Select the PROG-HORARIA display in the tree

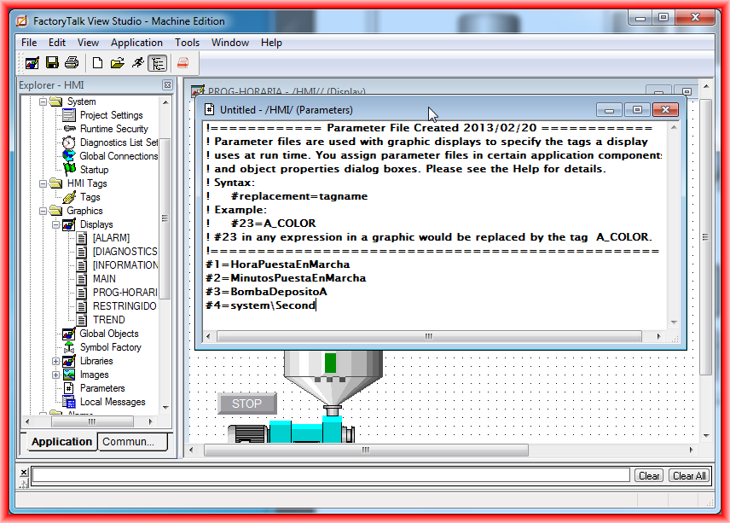[x=125, y=293]
